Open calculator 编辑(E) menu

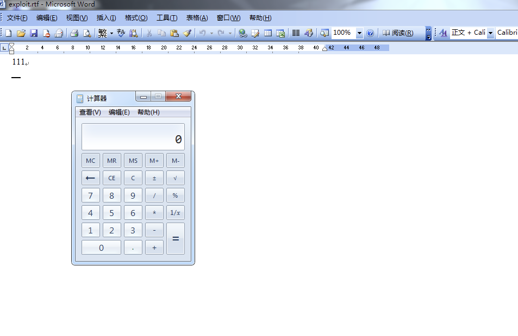point(119,112)
